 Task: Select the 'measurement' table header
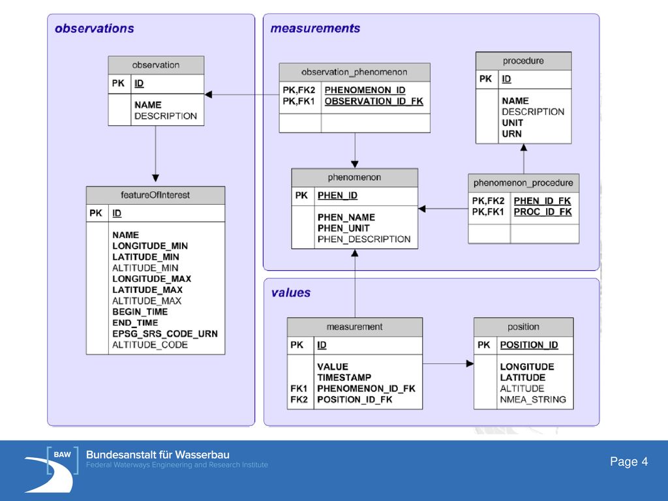coord(355,327)
